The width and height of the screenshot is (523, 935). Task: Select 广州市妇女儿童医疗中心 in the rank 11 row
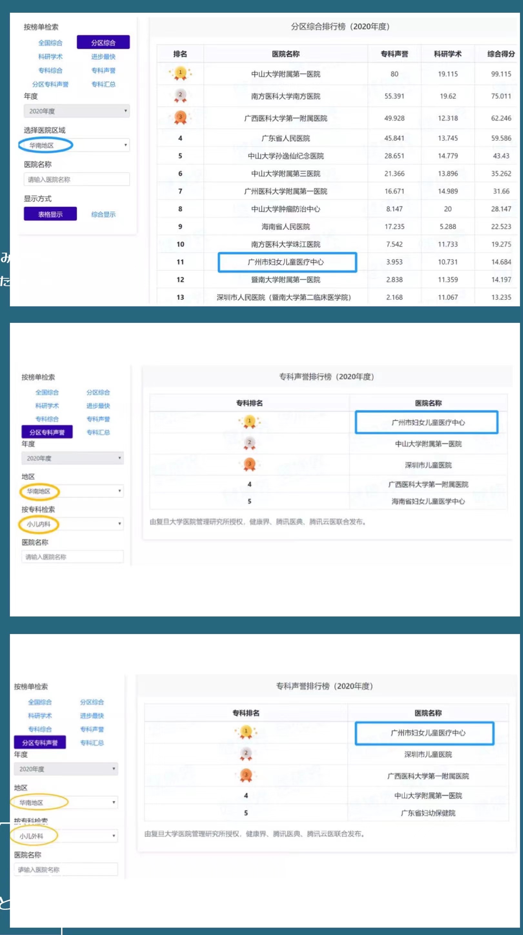pos(286,262)
